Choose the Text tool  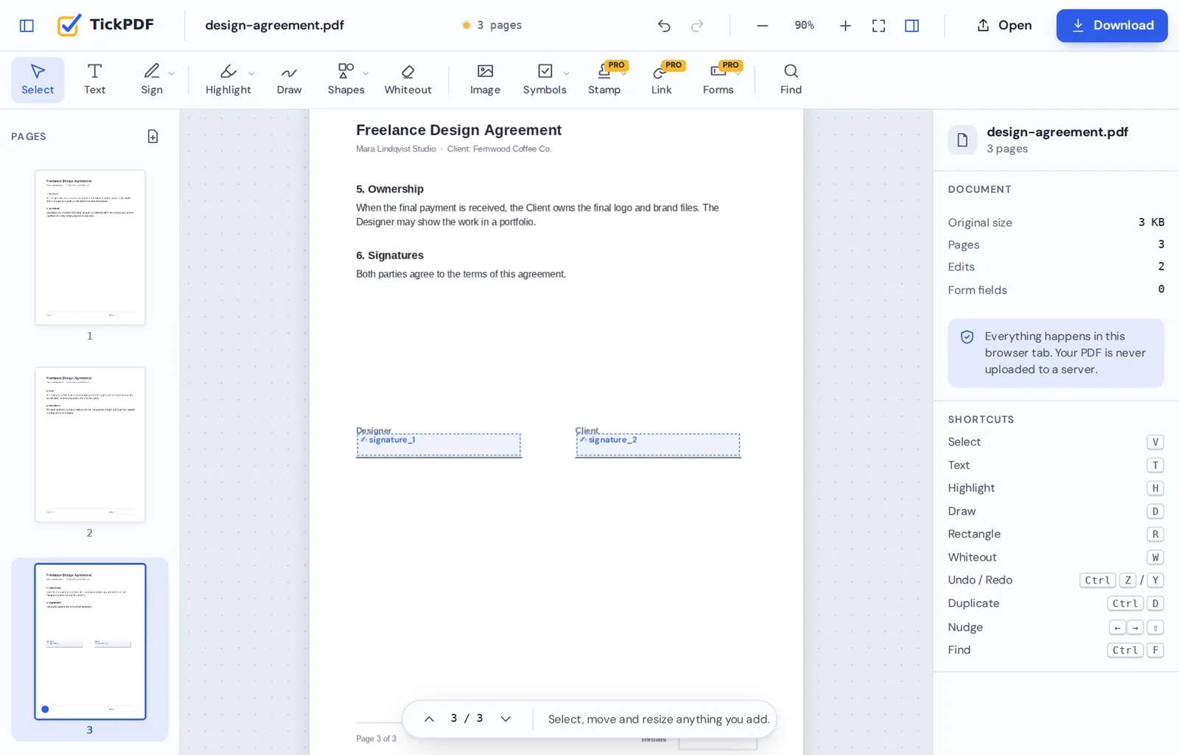coord(94,80)
